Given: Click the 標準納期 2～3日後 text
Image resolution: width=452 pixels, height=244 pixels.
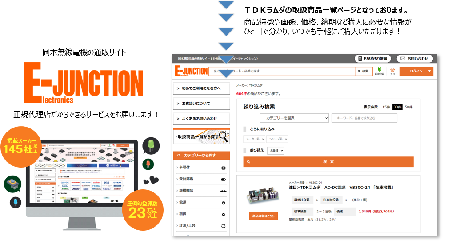Looking at the screenshot, I should pos(311,212).
